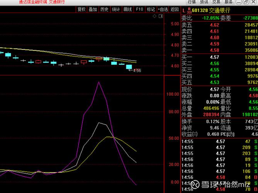
Task: Select 买四 price 4.54
Action: 214,76
